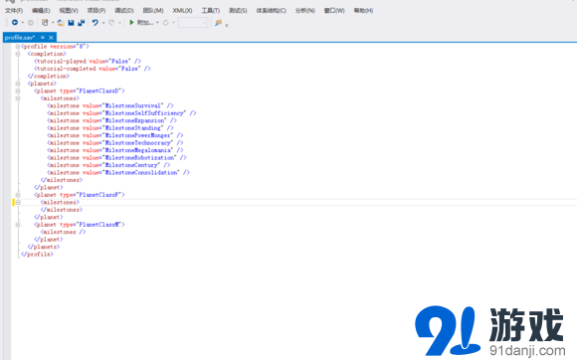Click the open file folder icon
Screen dimensions: 577x360
61,23
